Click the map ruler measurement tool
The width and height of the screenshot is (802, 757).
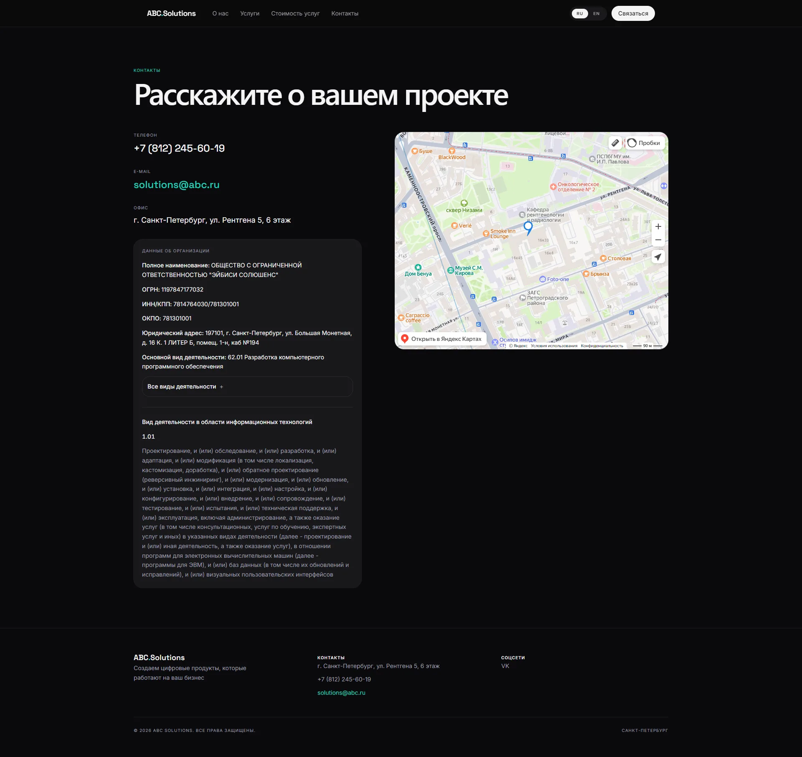click(x=615, y=143)
